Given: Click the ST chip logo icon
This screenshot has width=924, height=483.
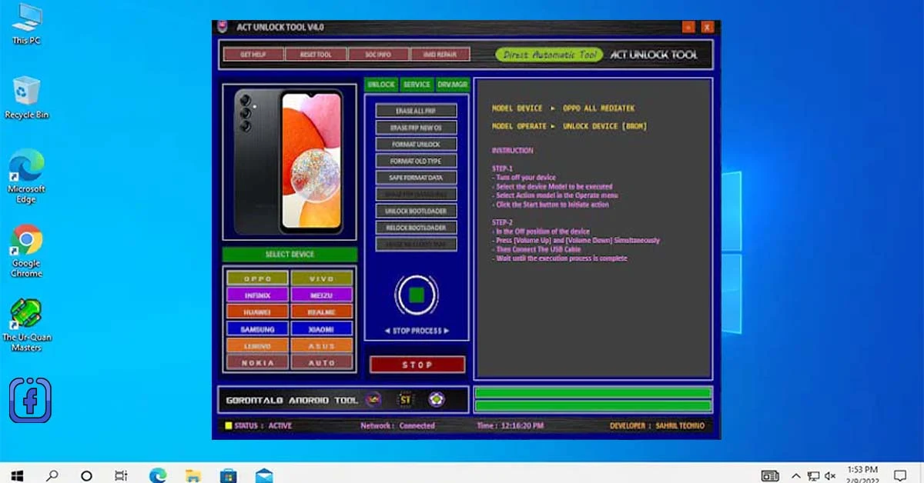Looking at the screenshot, I should pyautogui.click(x=405, y=400).
